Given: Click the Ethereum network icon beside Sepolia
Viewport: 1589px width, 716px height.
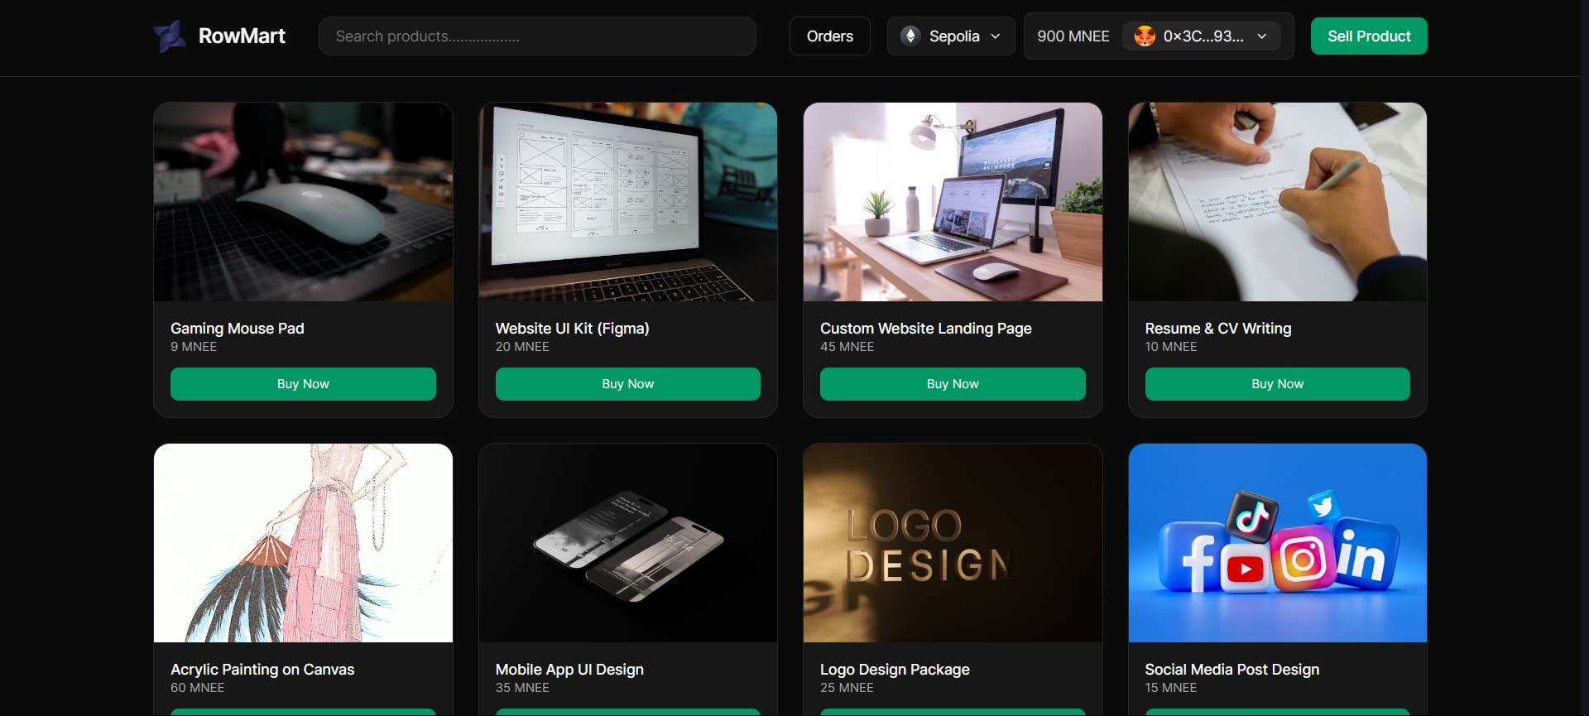Looking at the screenshot, I should [910, 36].
